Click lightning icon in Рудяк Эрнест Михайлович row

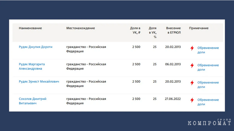[192, 83]
